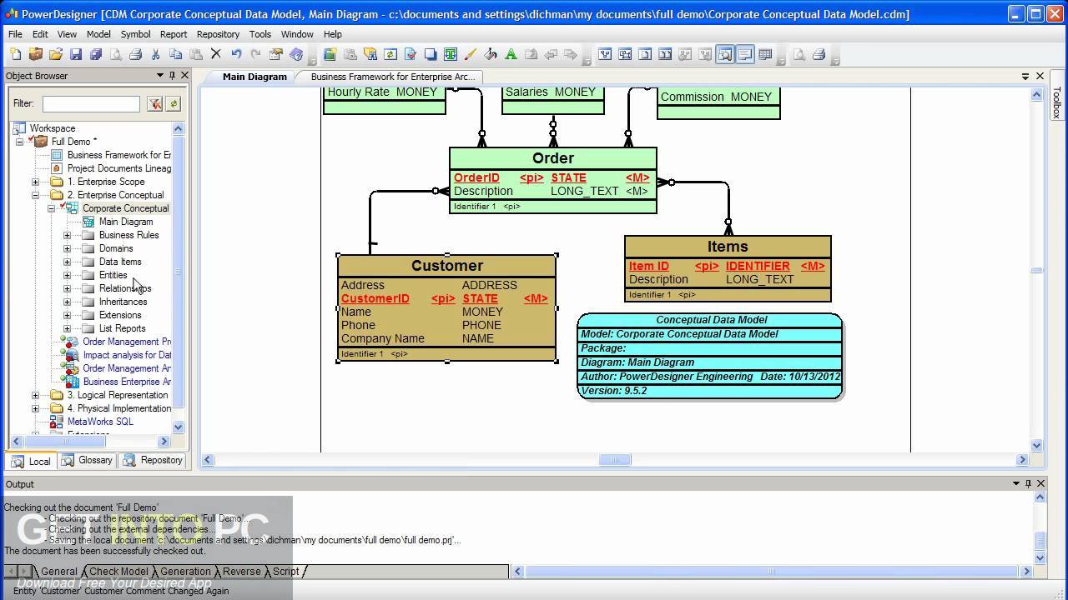Click the Fill Style paint bucket icon
The width and height of the screenshot is (1068, 600).
491,54
